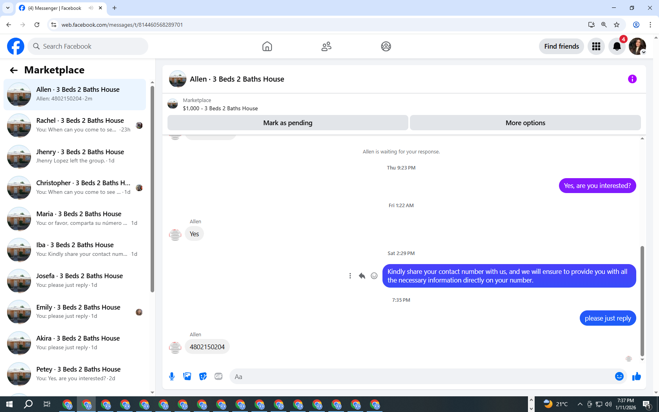Open the Iba conversation
Viewport: 659px width, 412px height.
pos(75,250)
